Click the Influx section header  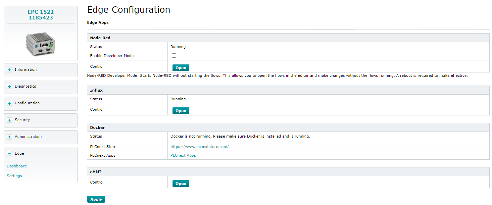[288, 90]
